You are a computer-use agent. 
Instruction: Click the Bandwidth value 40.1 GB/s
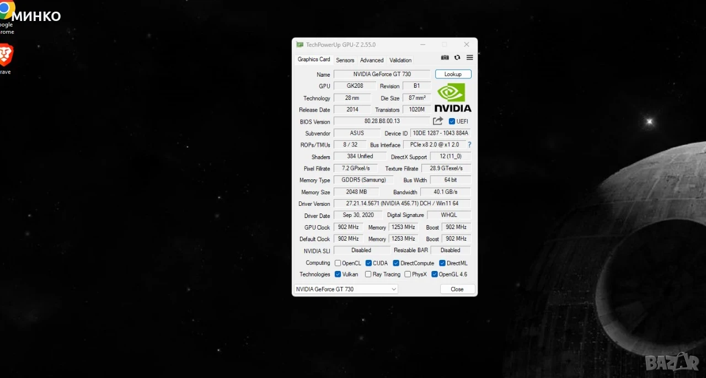[446, 191]
